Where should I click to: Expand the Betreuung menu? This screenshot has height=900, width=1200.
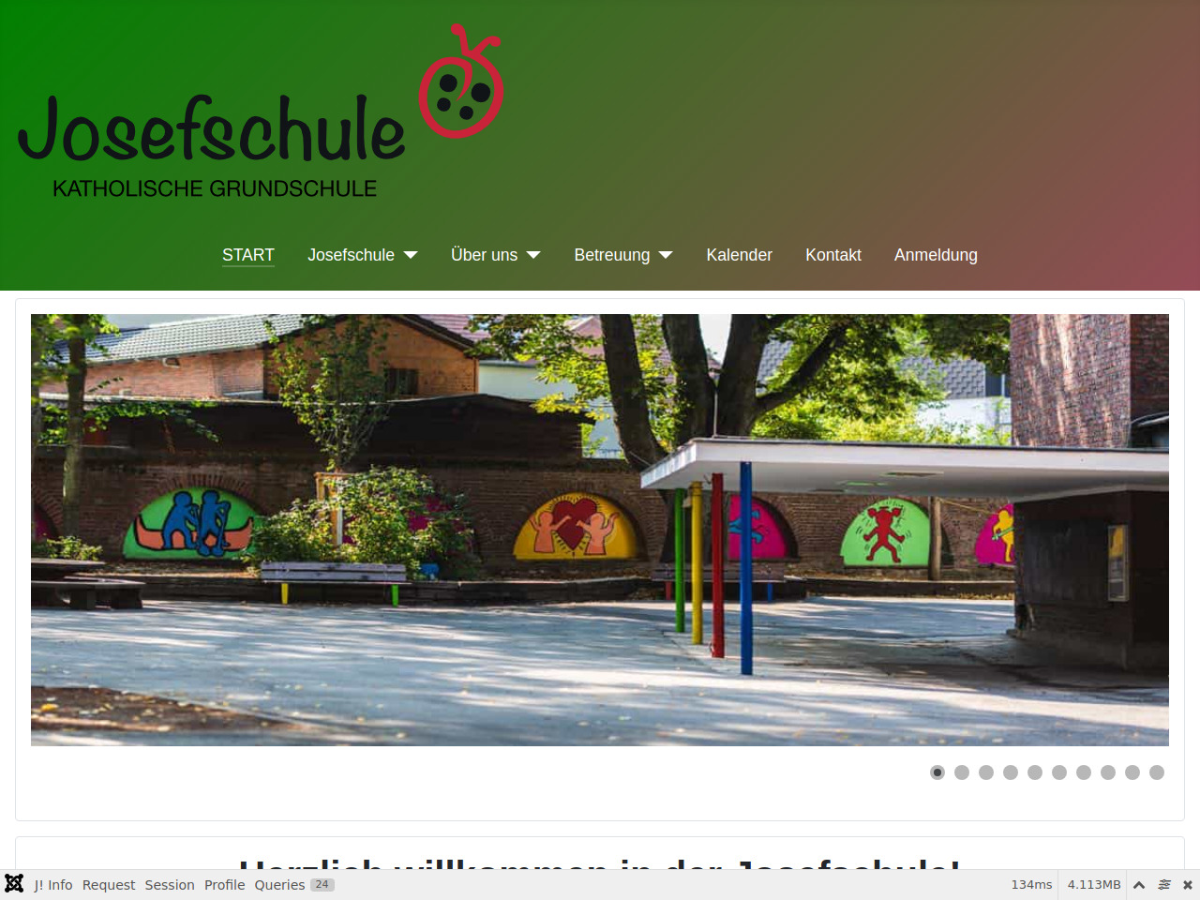[622, 255]
